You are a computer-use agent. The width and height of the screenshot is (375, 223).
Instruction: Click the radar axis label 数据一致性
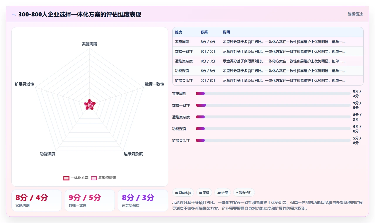[154, 84]
